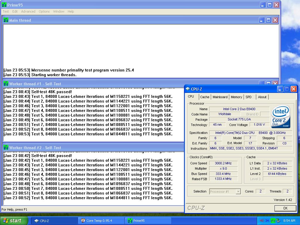This screenshot has width=300, height=225.
Task: Click the Core Speed value '3000.2 MHz'
Action: 223,163
